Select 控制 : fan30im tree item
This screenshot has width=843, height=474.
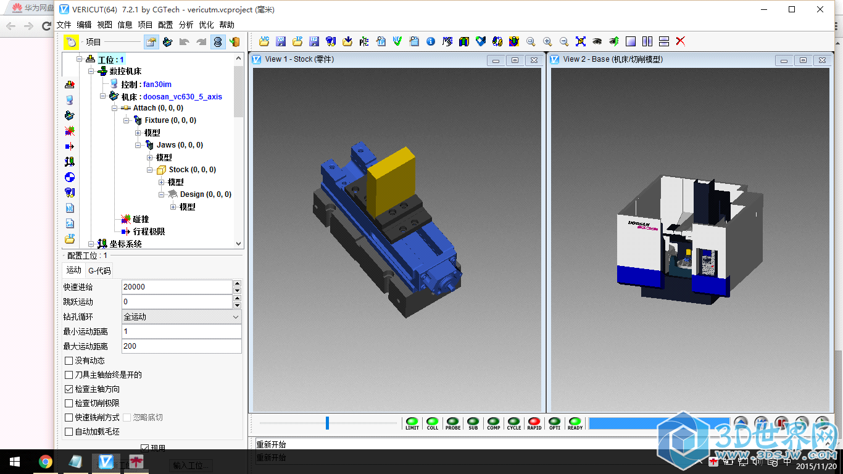146,84
